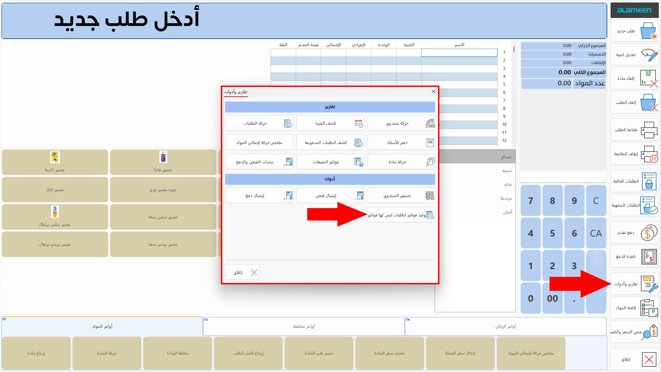
Task: Select عصير يومي منغا product tile
Action: pyautogui.click(x=163, y=244)
